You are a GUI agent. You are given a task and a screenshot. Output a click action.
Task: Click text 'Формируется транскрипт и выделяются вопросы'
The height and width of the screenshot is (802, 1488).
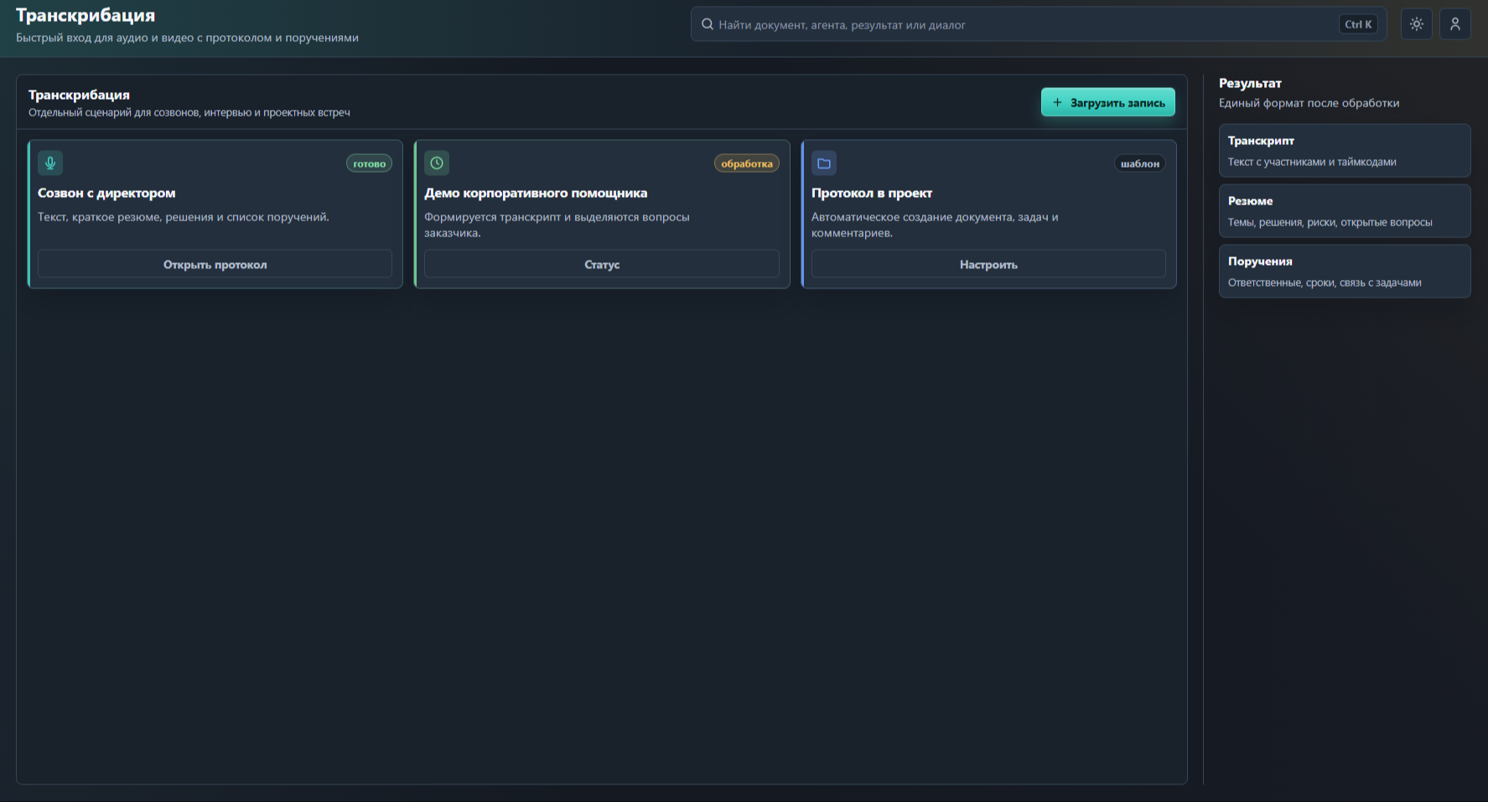pyautogui.click(x=557, y=217)
